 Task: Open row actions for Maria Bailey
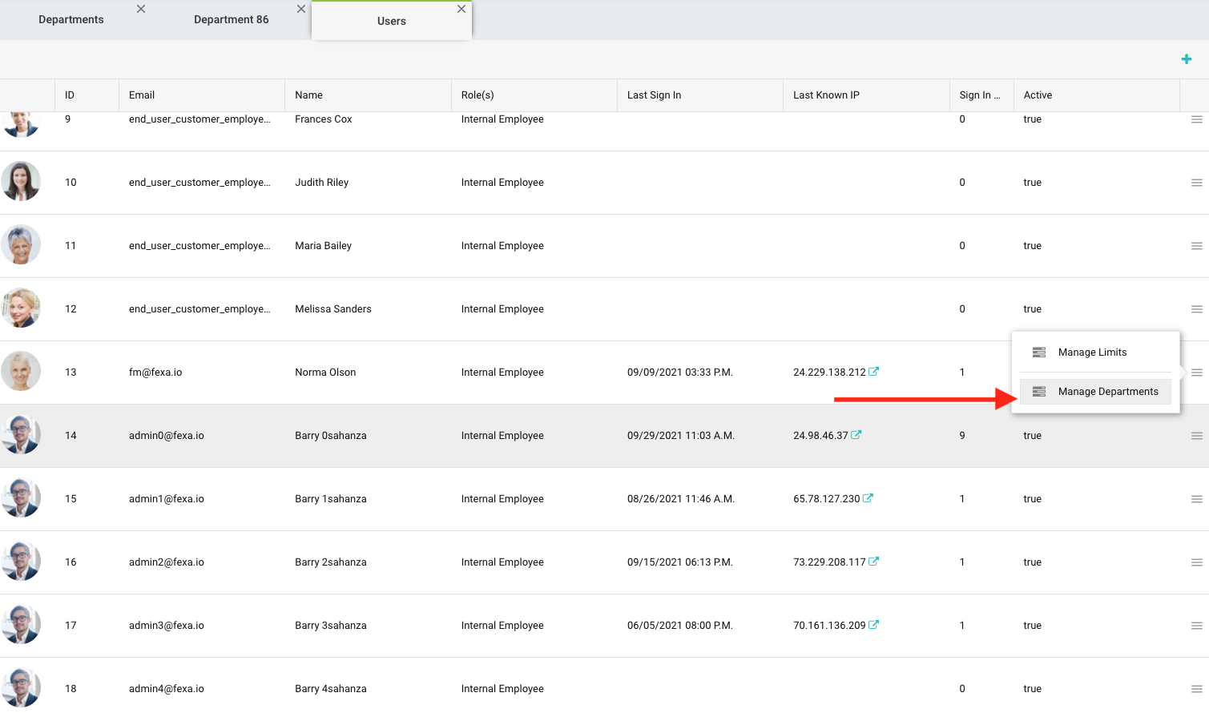click(x=1196, y=246)
